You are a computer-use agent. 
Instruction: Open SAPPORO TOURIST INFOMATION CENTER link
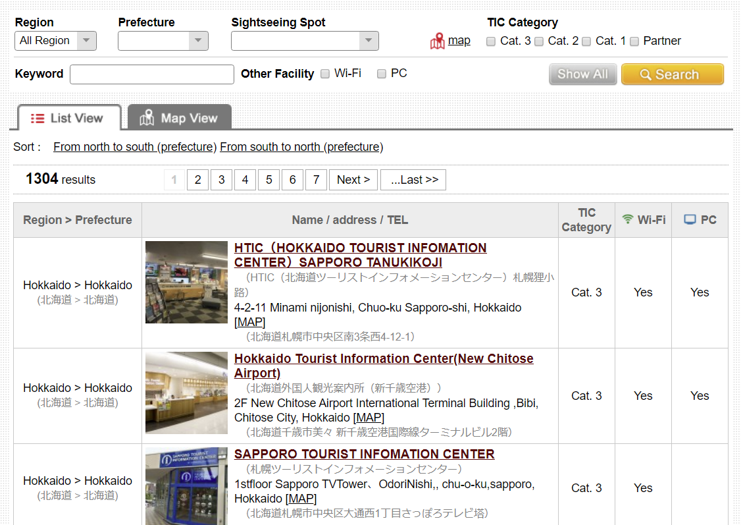[364, 454]
